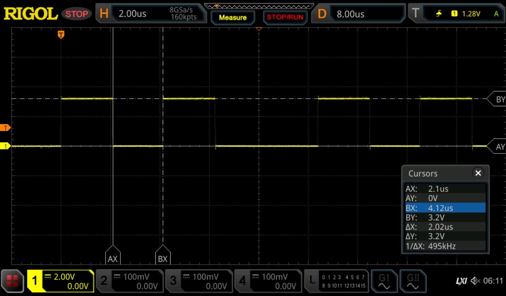This screenshot has width=506, height=296.
Task: Click the orange trigger position marker at top-left
Action: [x=61, y=35]
